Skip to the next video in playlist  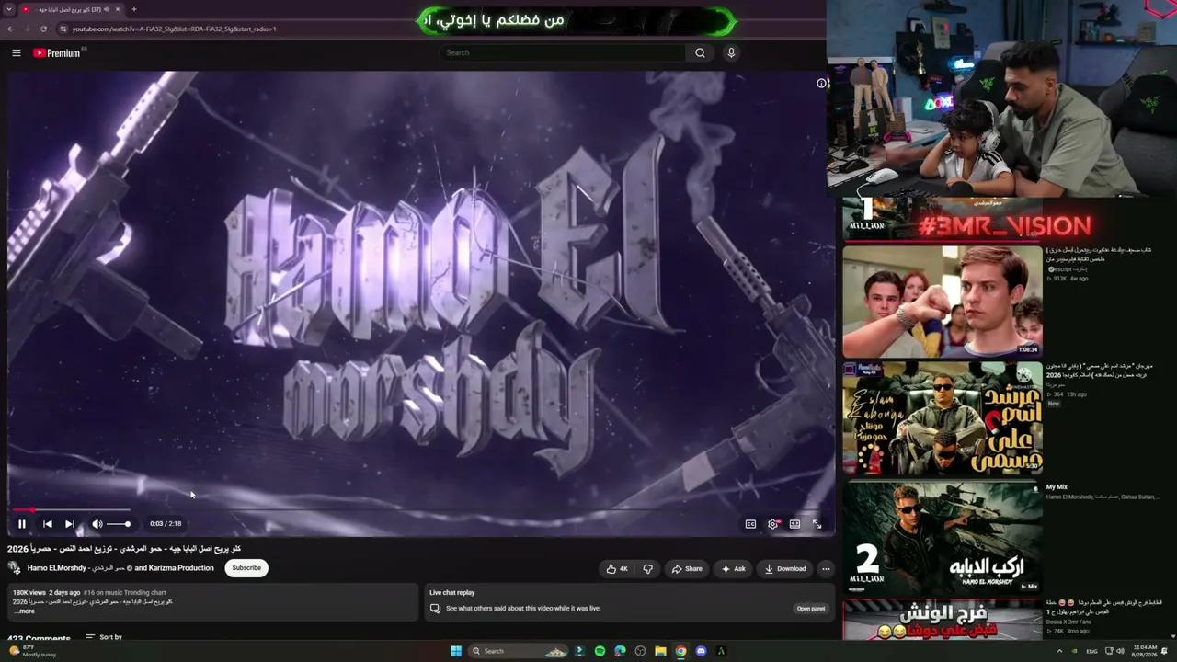[x=69, y=524]
